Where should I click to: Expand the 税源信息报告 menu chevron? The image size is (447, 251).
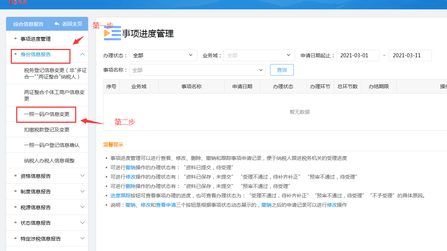click(82, 207)
